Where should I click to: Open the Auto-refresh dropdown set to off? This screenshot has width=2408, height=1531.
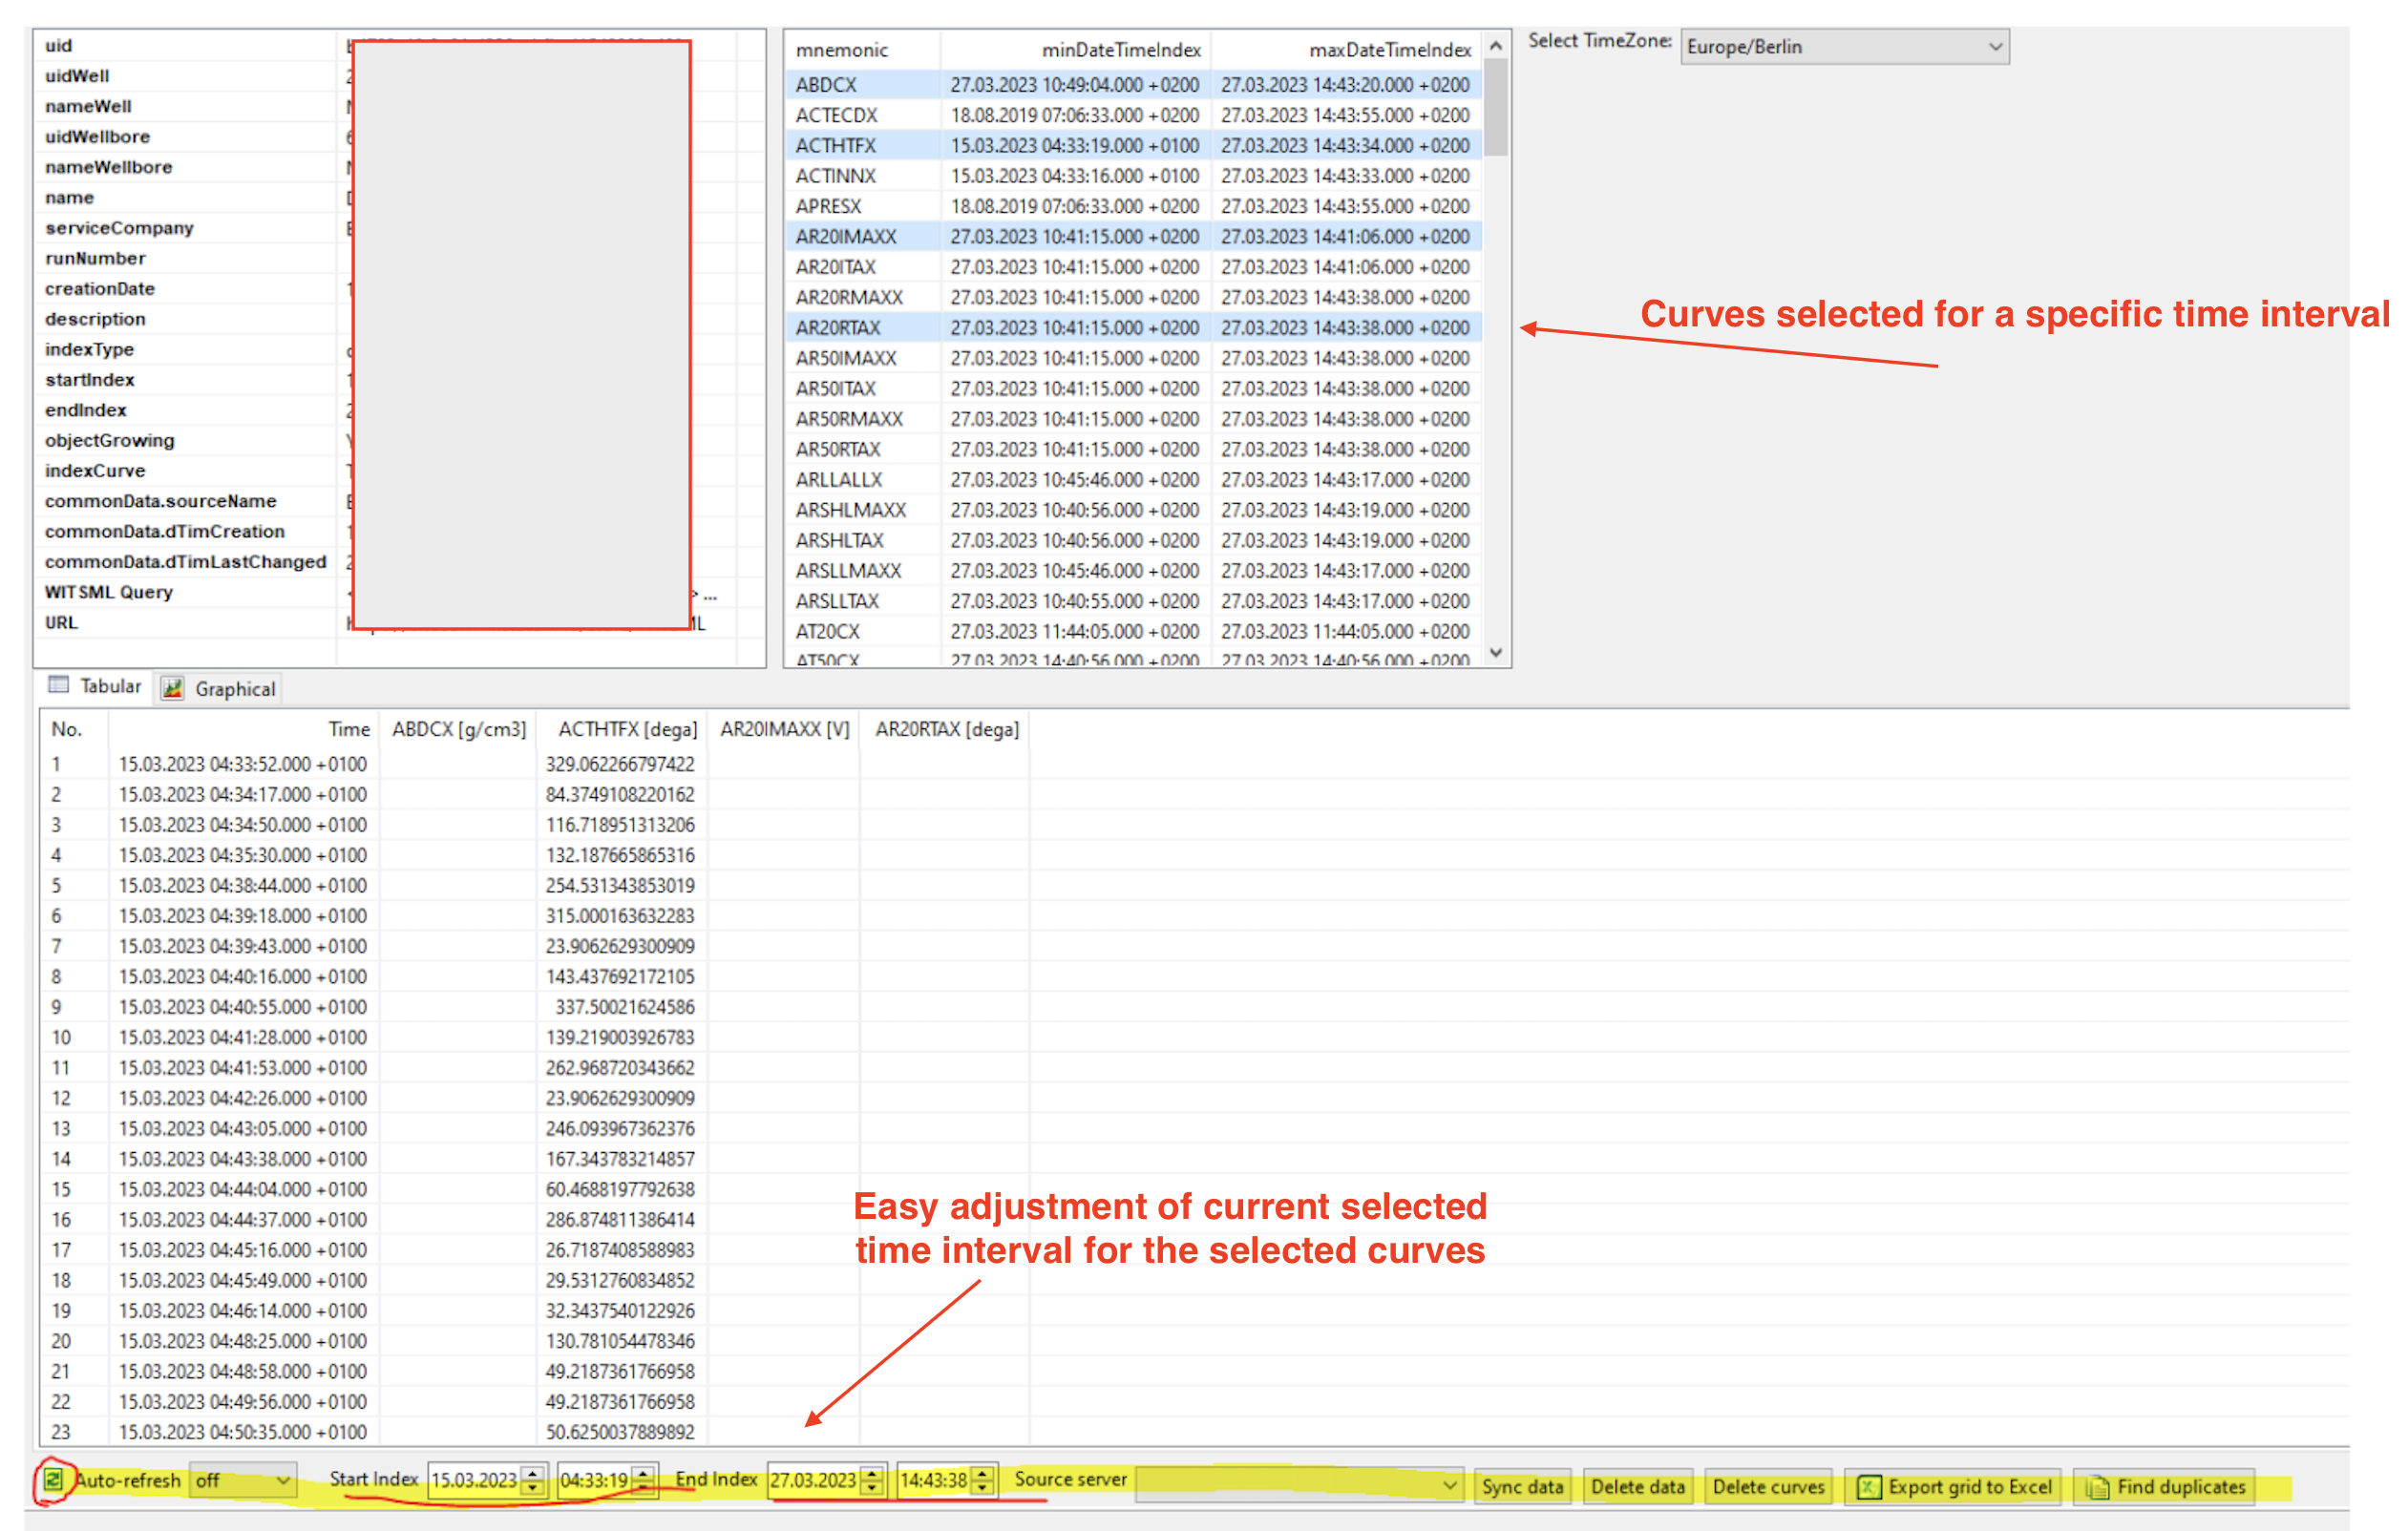tap(283, 1481)
